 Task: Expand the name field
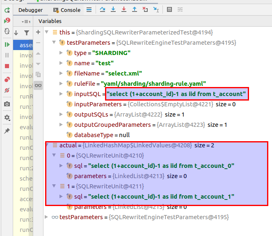tap(61, 63)
